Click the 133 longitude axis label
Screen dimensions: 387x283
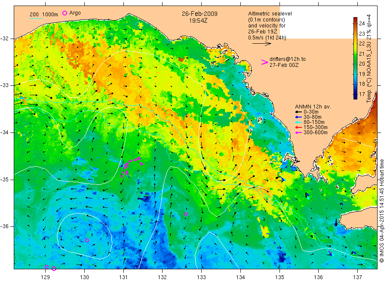point(201,277)
